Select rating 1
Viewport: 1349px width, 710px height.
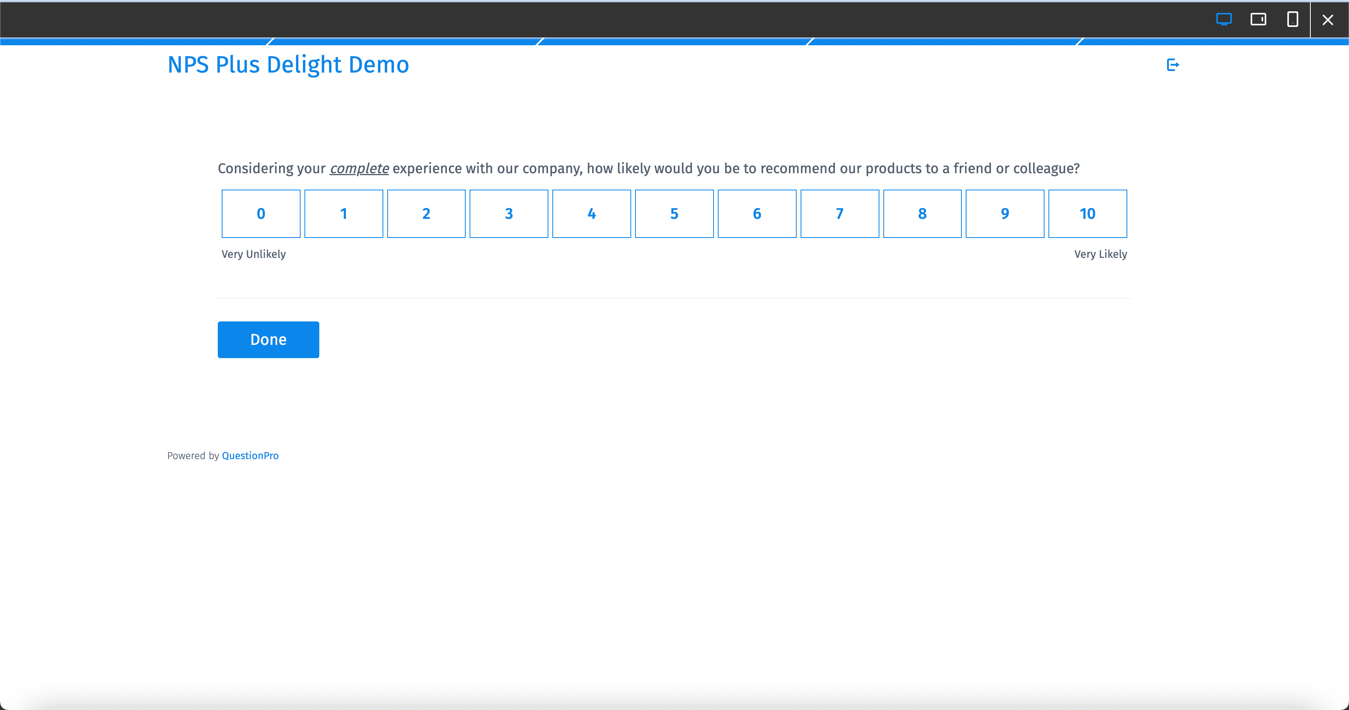point(343,213)
